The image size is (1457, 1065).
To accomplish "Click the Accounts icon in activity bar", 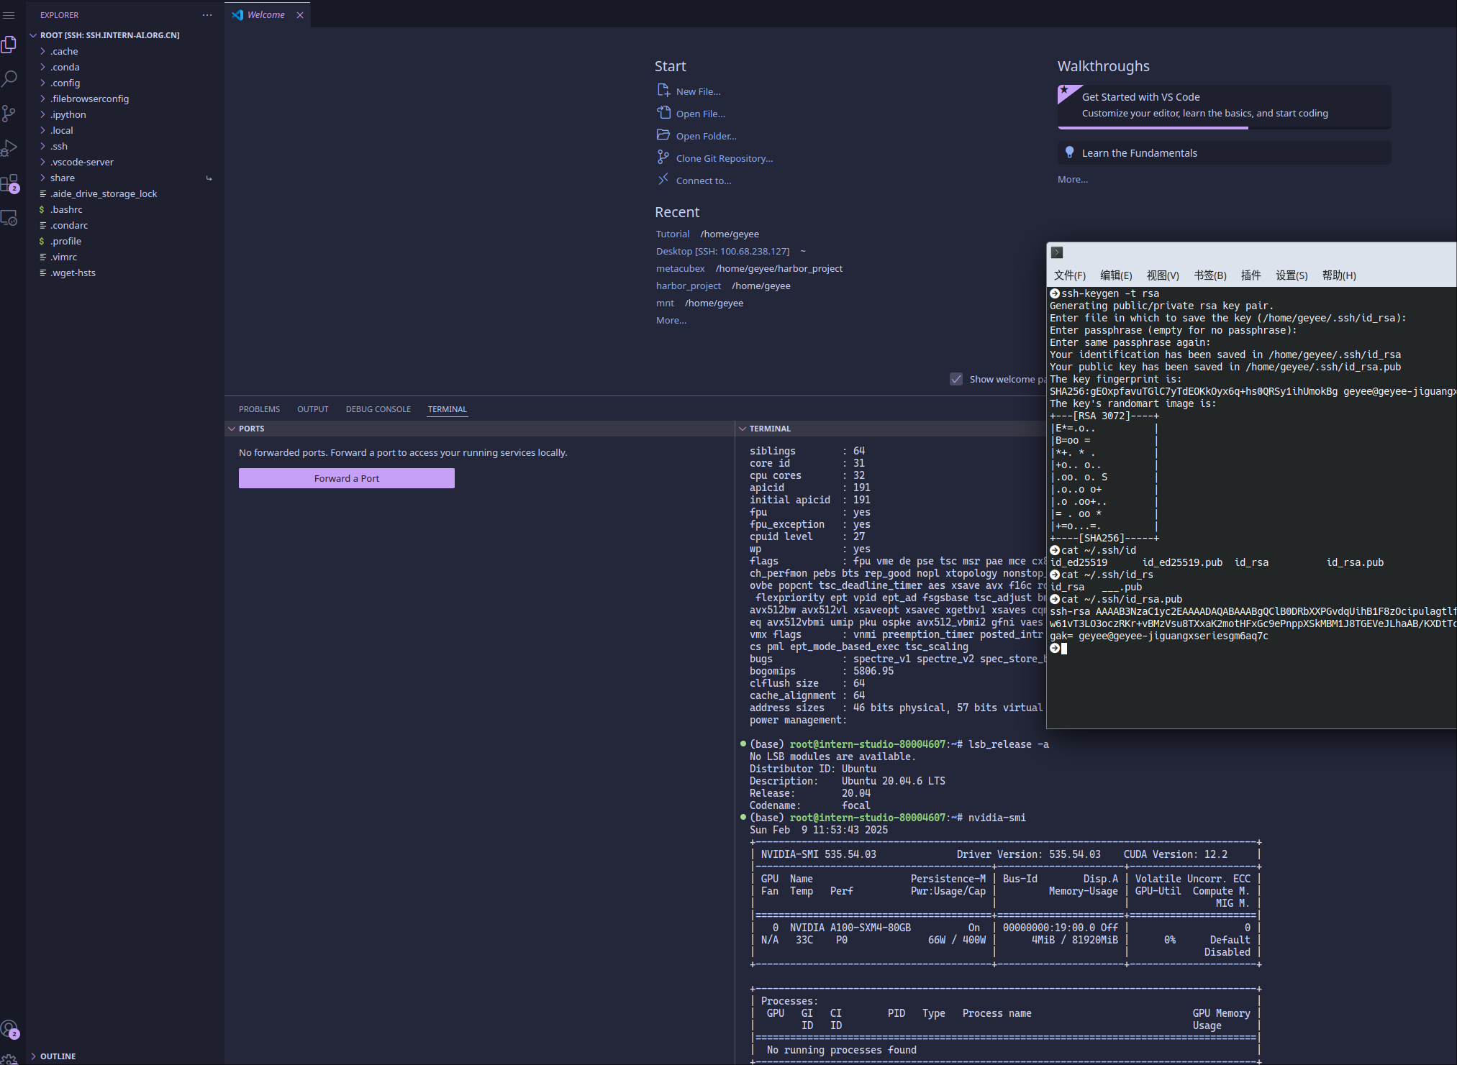I will [9, 1029].
